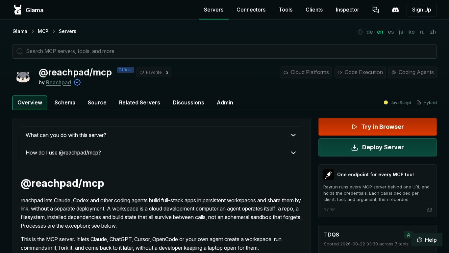Click the Rayrun ad logo icon
449x253 pixels.
329,175
